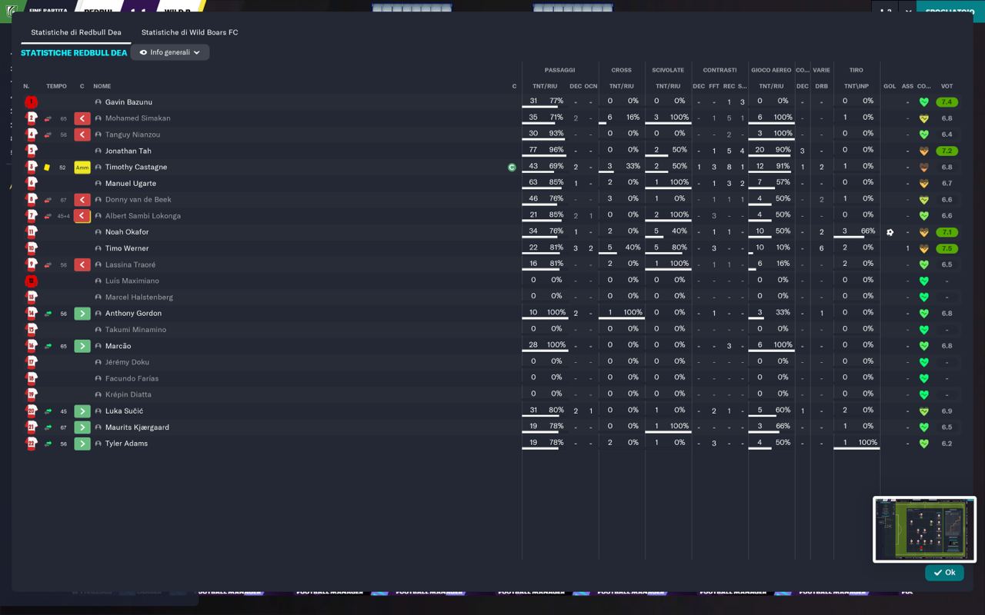Click Luís Maximiano's red goalkeeper shirt icon
This screenshot has height=615, width=985.
click(31, 281)
